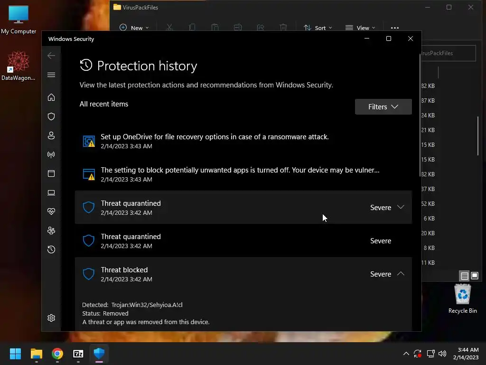Click Windows Security taskbar icon

[99, 354]
